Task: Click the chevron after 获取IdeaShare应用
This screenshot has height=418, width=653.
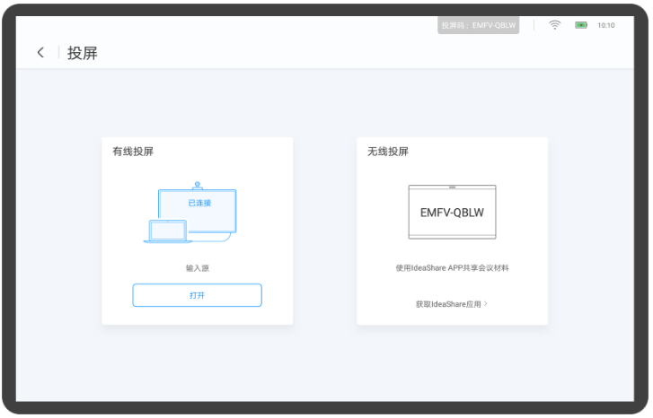Action: [x=486, y=304]
